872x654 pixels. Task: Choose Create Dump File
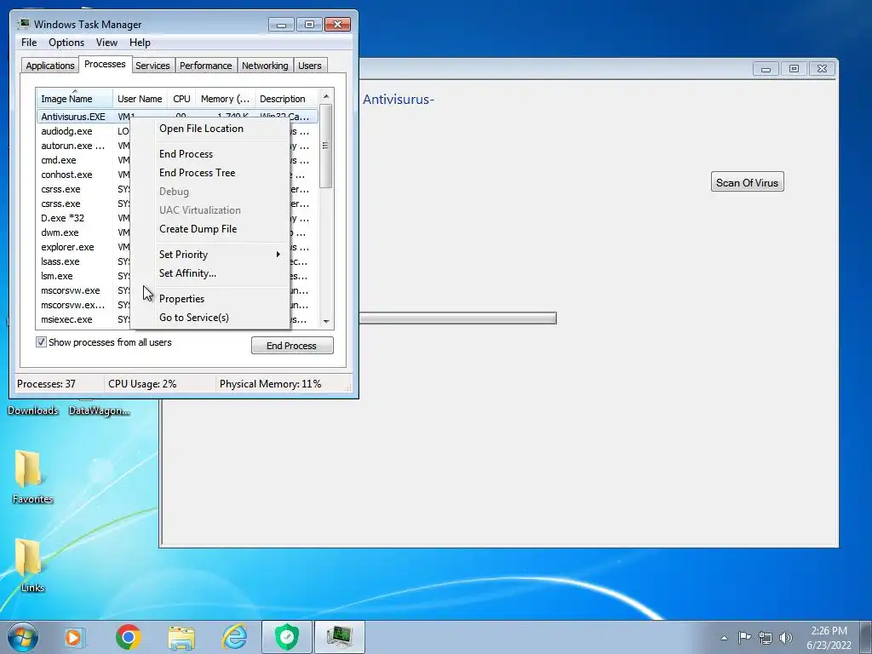198,229
